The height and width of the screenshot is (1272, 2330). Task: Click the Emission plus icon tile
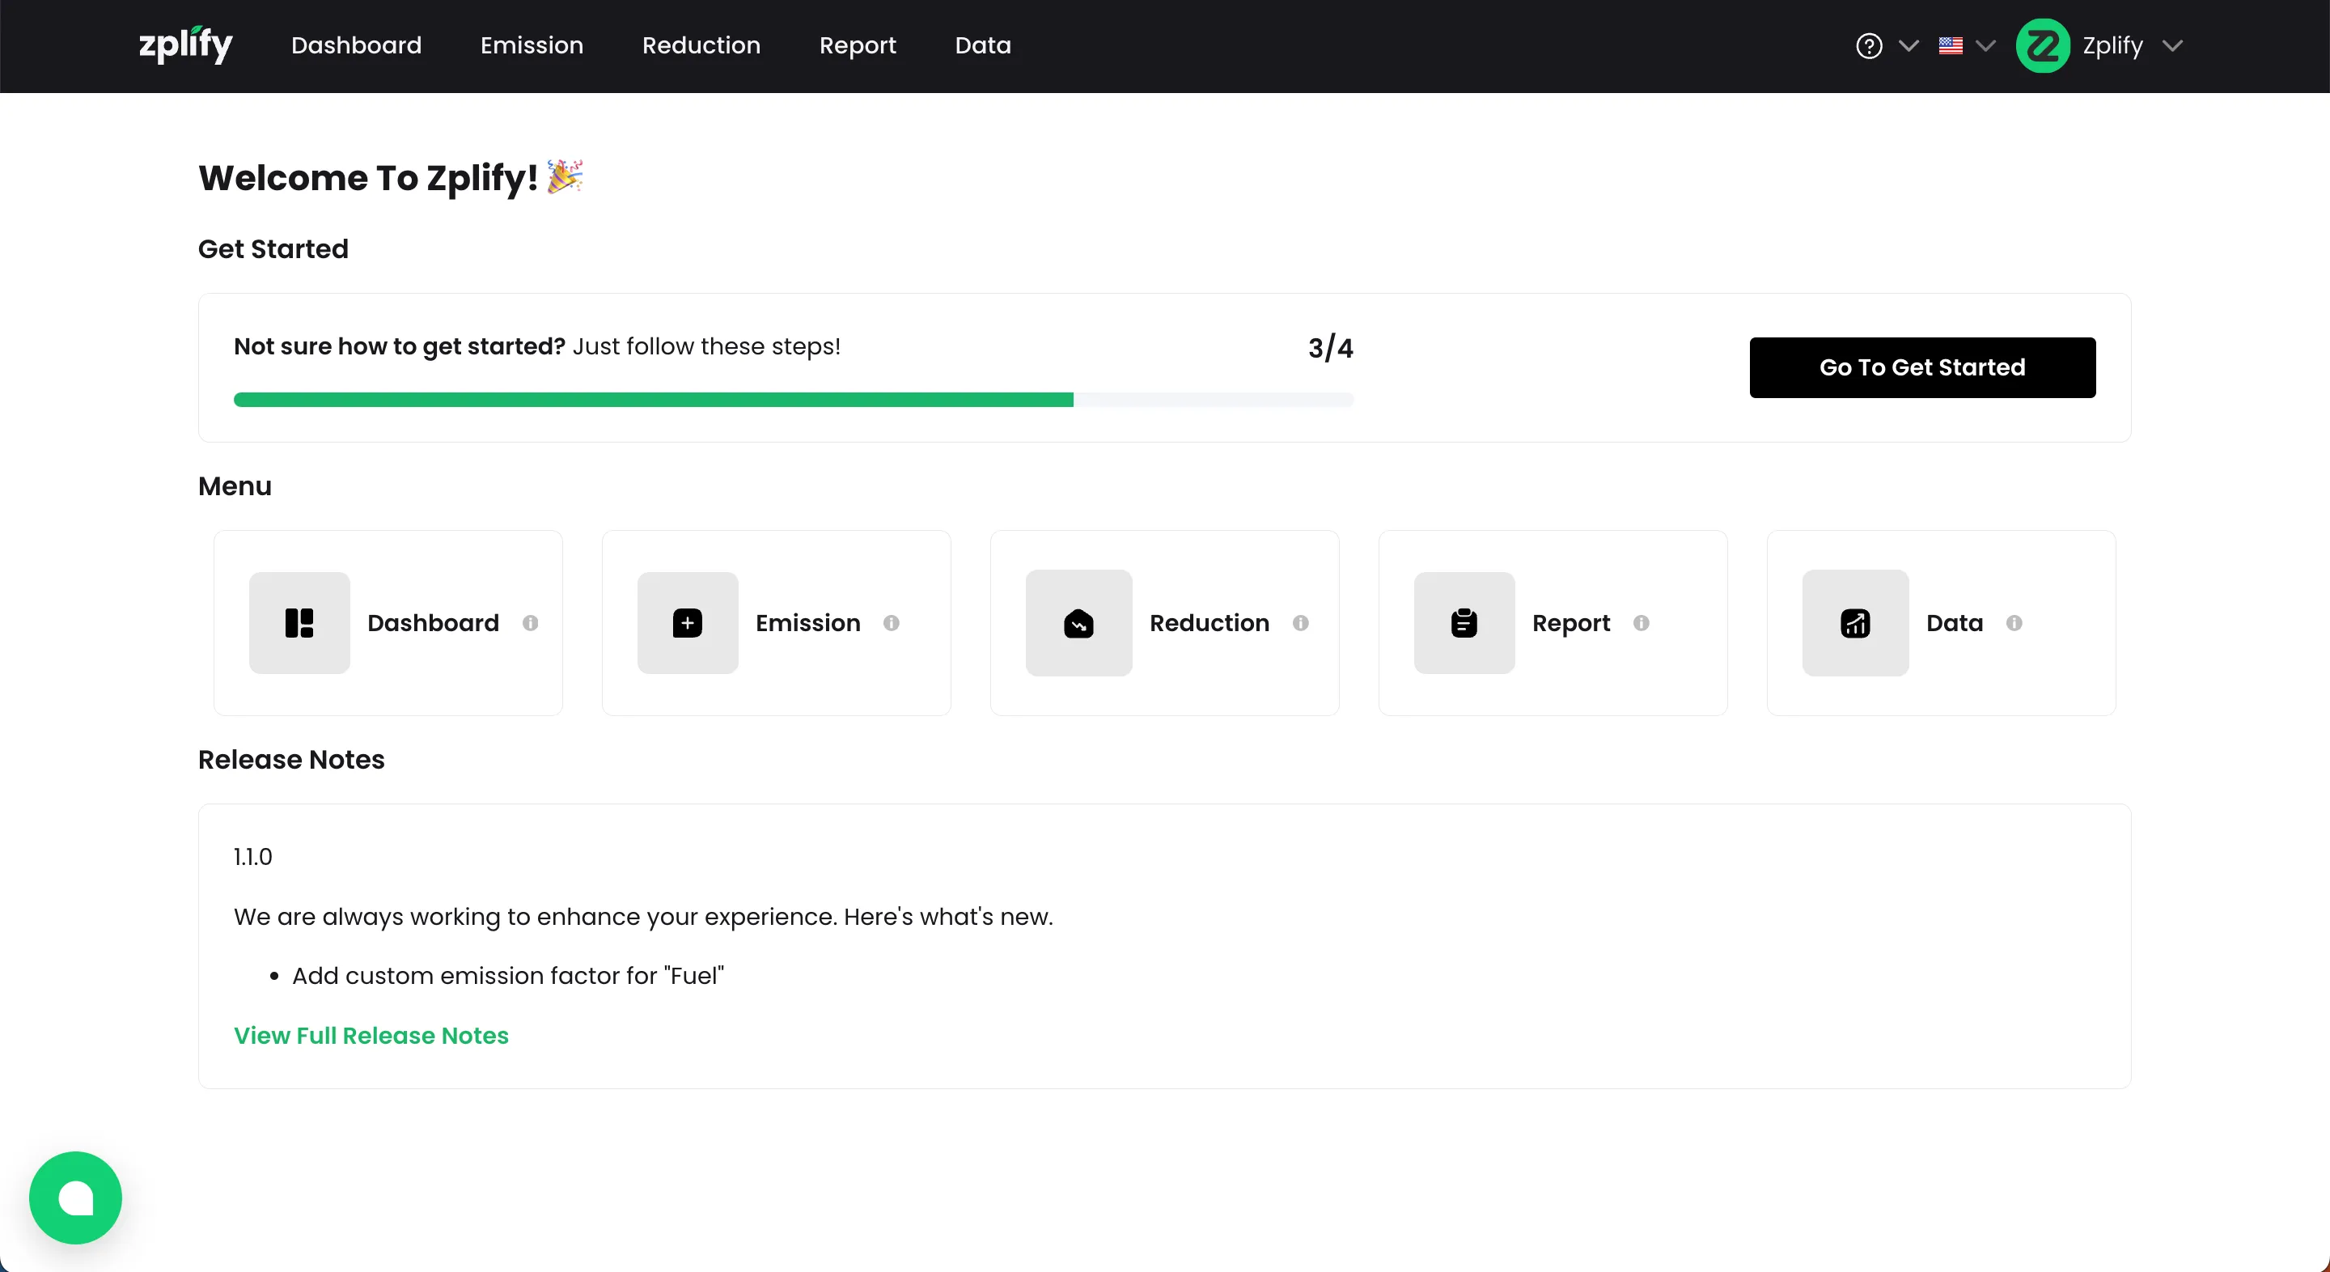coord(688,622)
